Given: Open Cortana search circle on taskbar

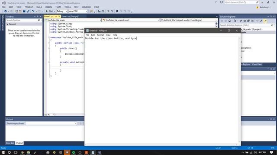Looking at the screenshot, I should [9, 152].
